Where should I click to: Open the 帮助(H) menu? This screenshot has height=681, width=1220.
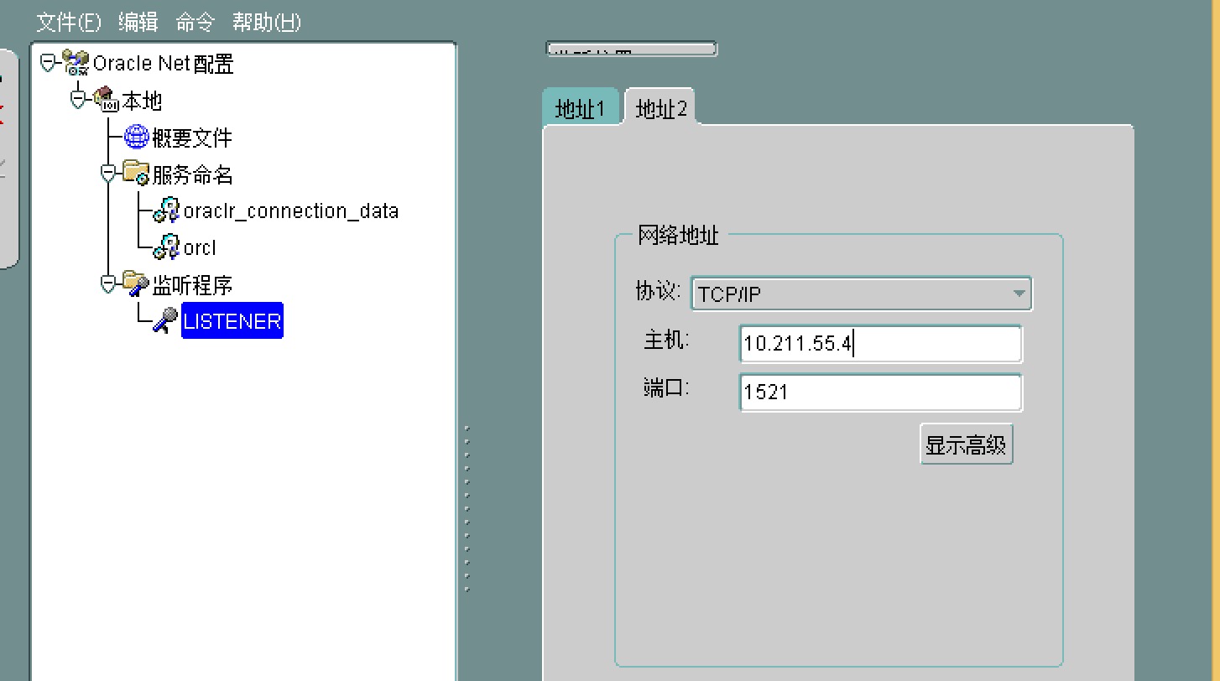267,23
